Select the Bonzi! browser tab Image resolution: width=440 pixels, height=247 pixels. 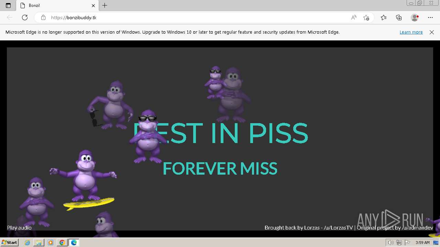[57, 5]
